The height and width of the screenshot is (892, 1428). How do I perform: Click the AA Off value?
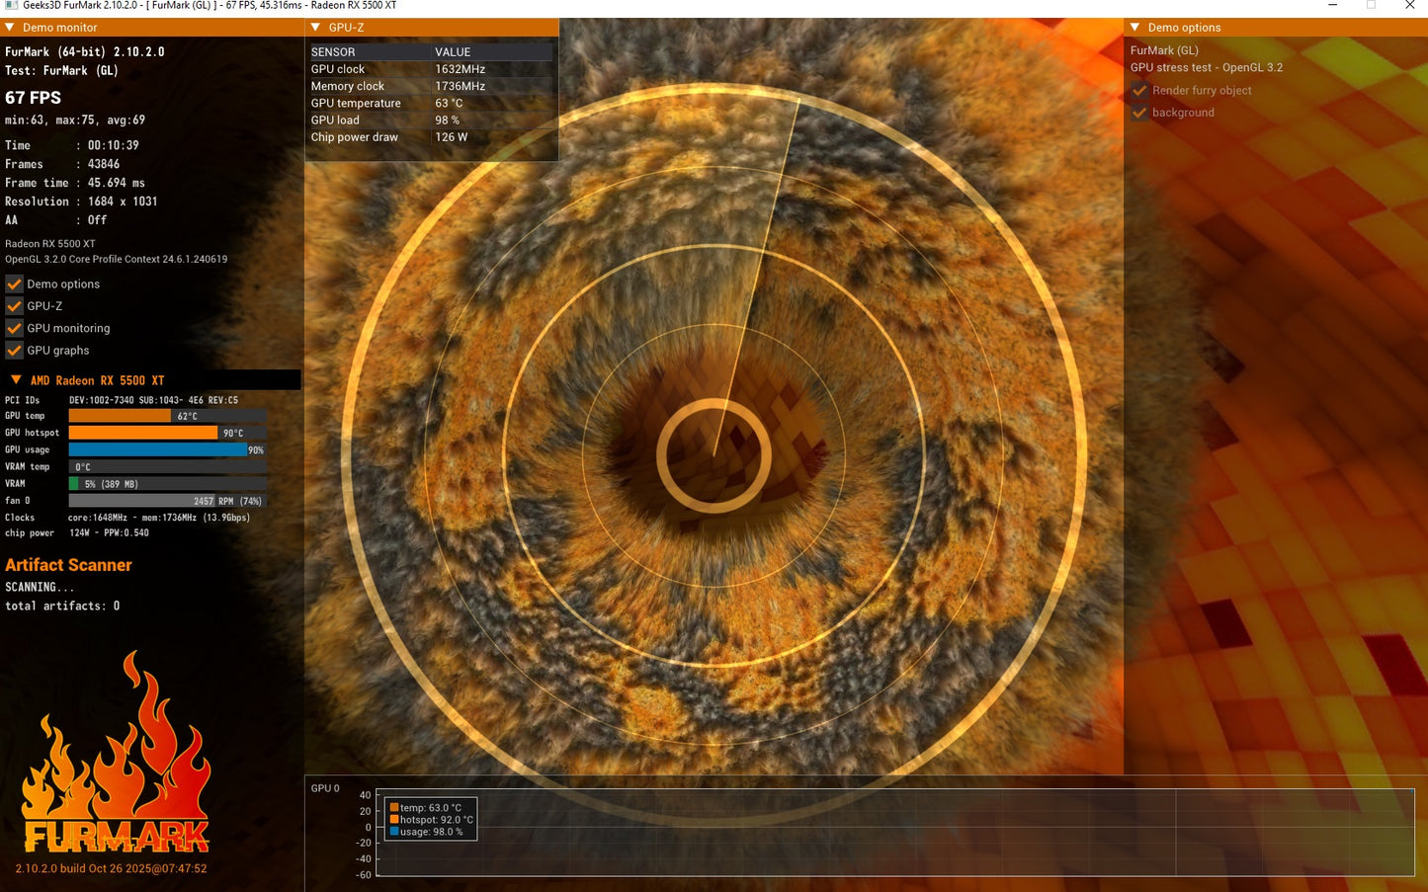click(98, 220)
